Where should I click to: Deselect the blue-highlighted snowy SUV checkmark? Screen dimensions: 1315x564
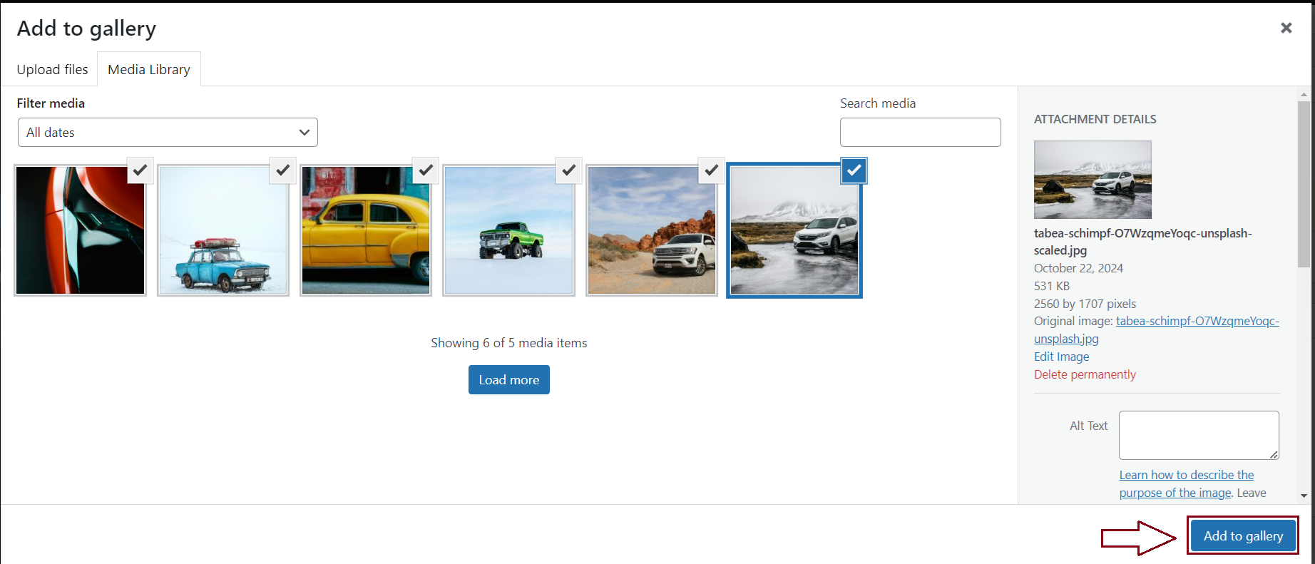854,170
